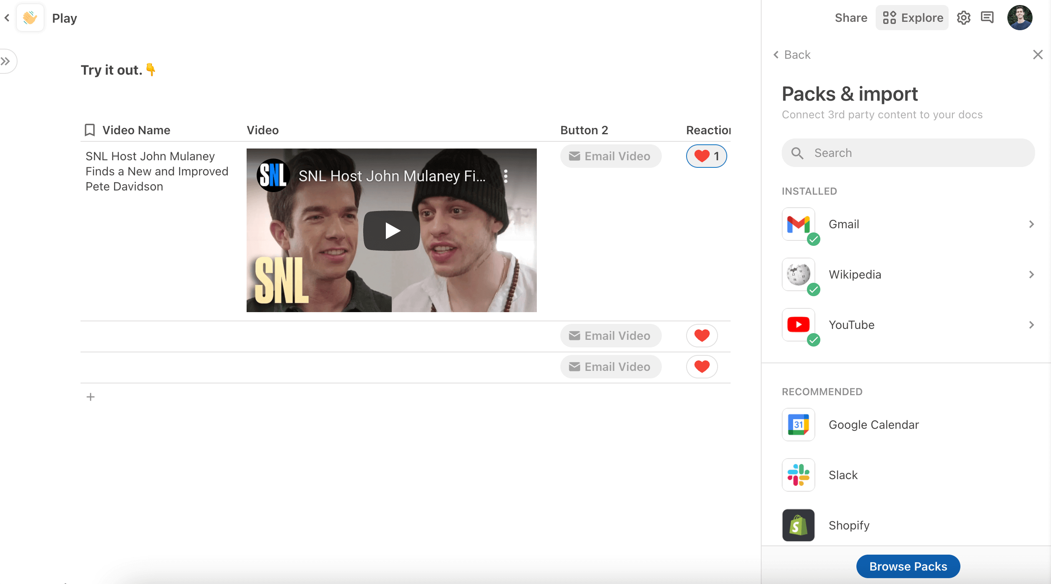This screenshot has width=1051, height=584.
Task: Open the YouTube pack icon
Action: [x=799, y=325]
